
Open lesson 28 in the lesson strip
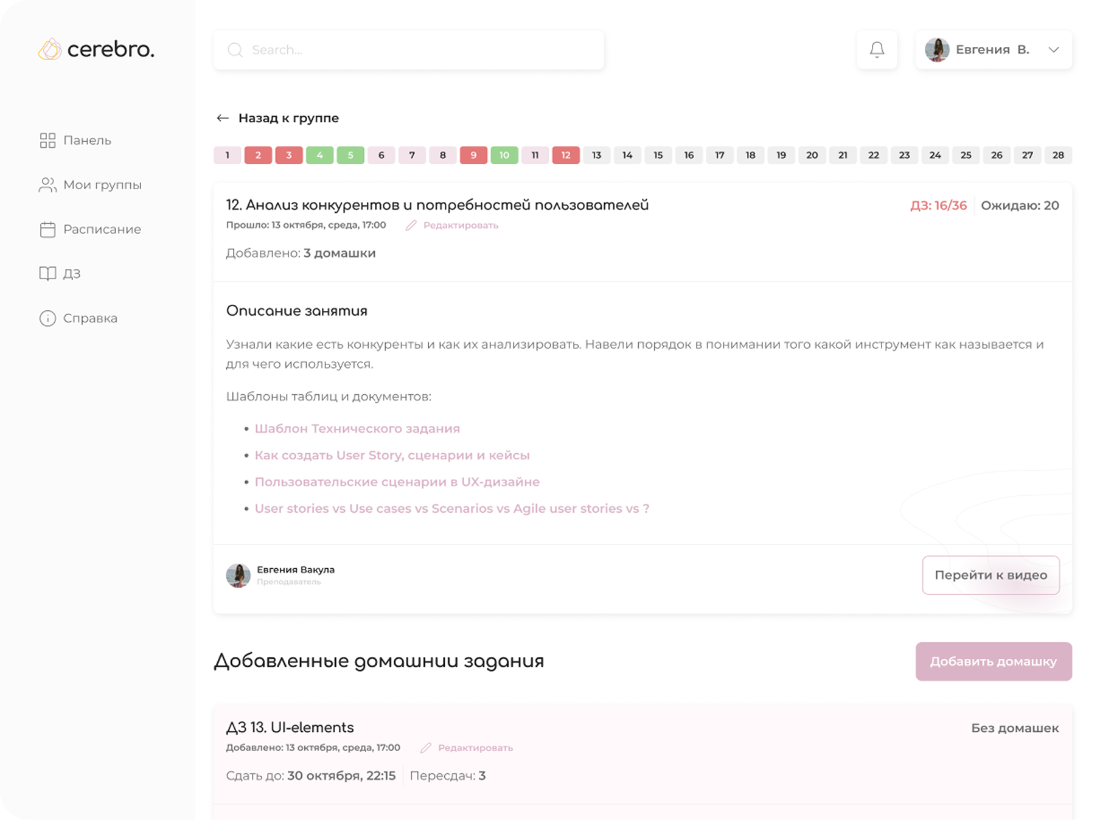point(1058,155)
